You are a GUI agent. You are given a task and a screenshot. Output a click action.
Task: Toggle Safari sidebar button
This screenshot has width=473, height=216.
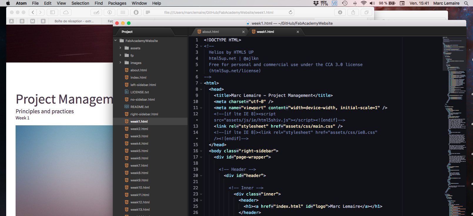pos(52,12)
